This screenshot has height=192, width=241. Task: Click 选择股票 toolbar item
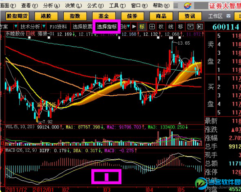(x=82, y=27)
